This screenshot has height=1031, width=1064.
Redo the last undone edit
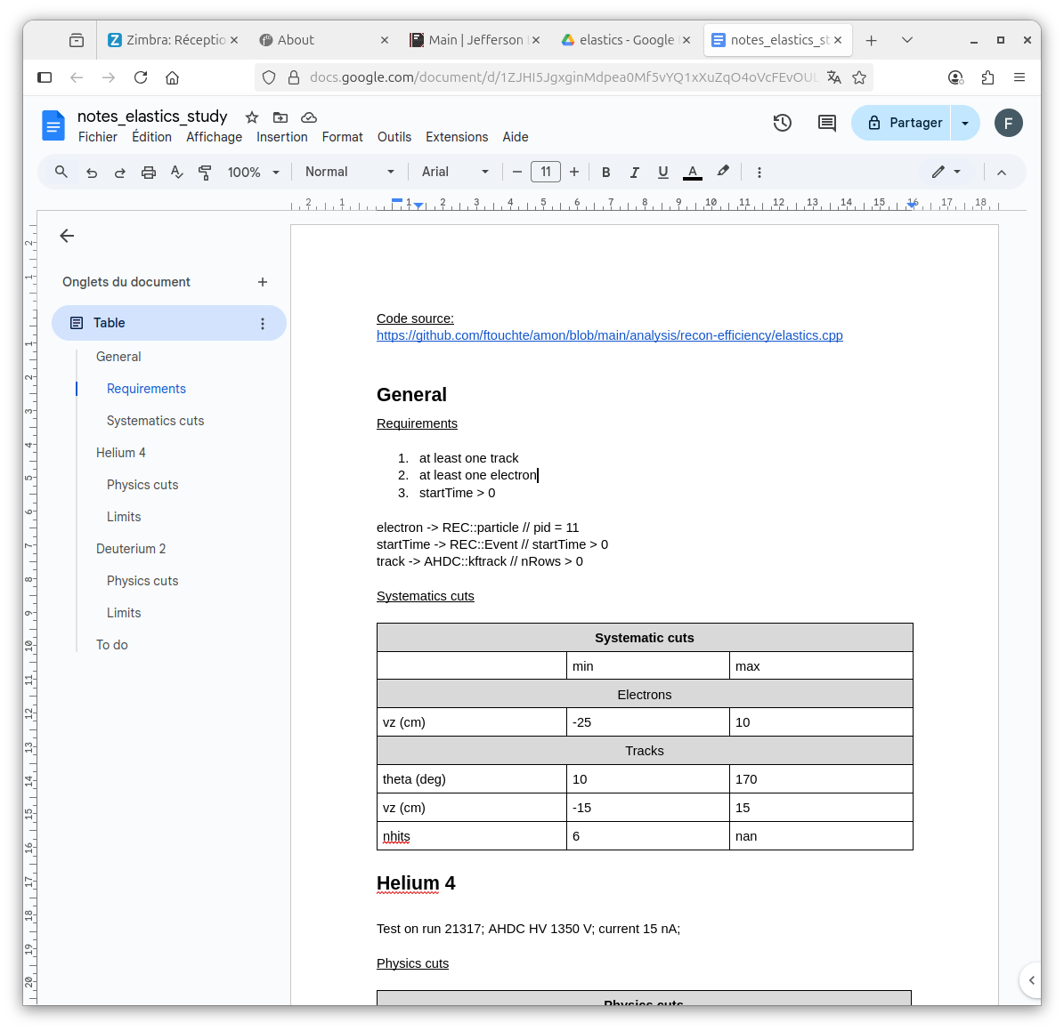pos(120,173)
